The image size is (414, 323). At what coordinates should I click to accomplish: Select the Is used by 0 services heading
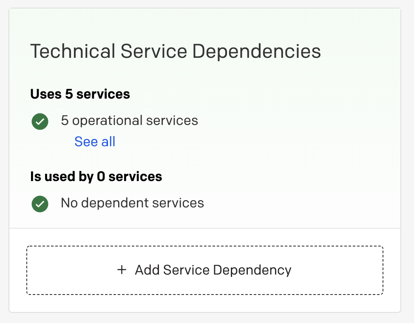tap(96, 176)
